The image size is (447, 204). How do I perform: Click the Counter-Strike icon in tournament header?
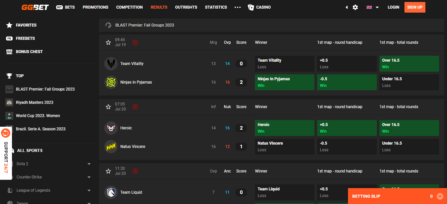pos(108,25)
